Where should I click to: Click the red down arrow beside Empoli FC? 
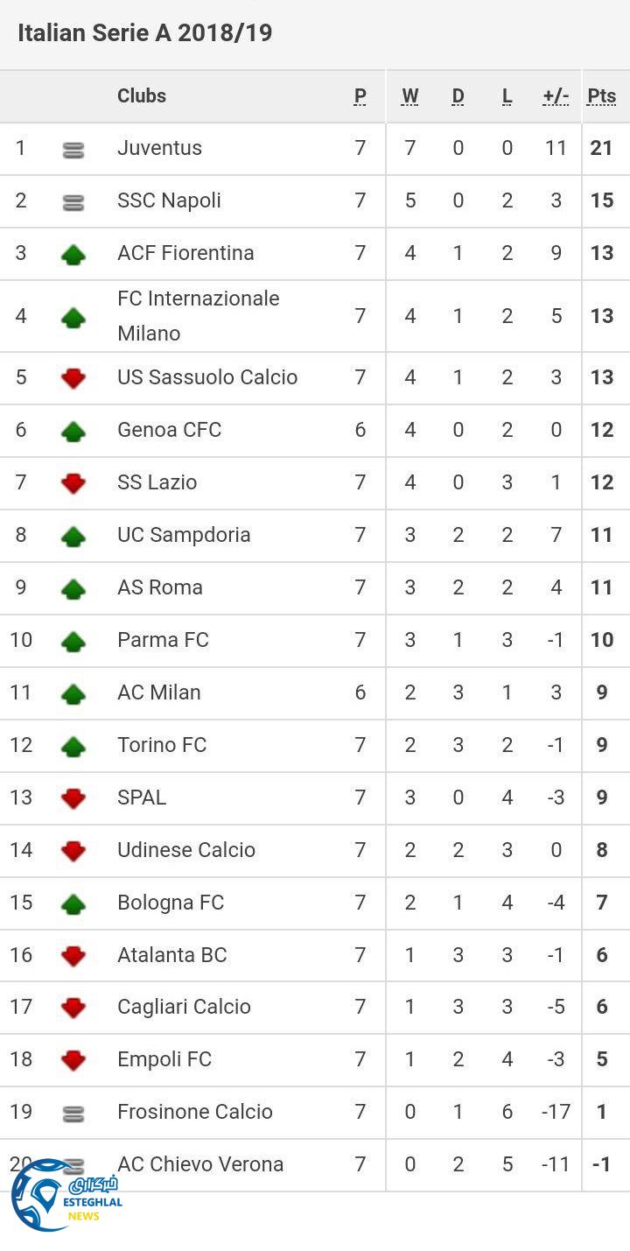pyautogui.click(x=73, y=1060)
